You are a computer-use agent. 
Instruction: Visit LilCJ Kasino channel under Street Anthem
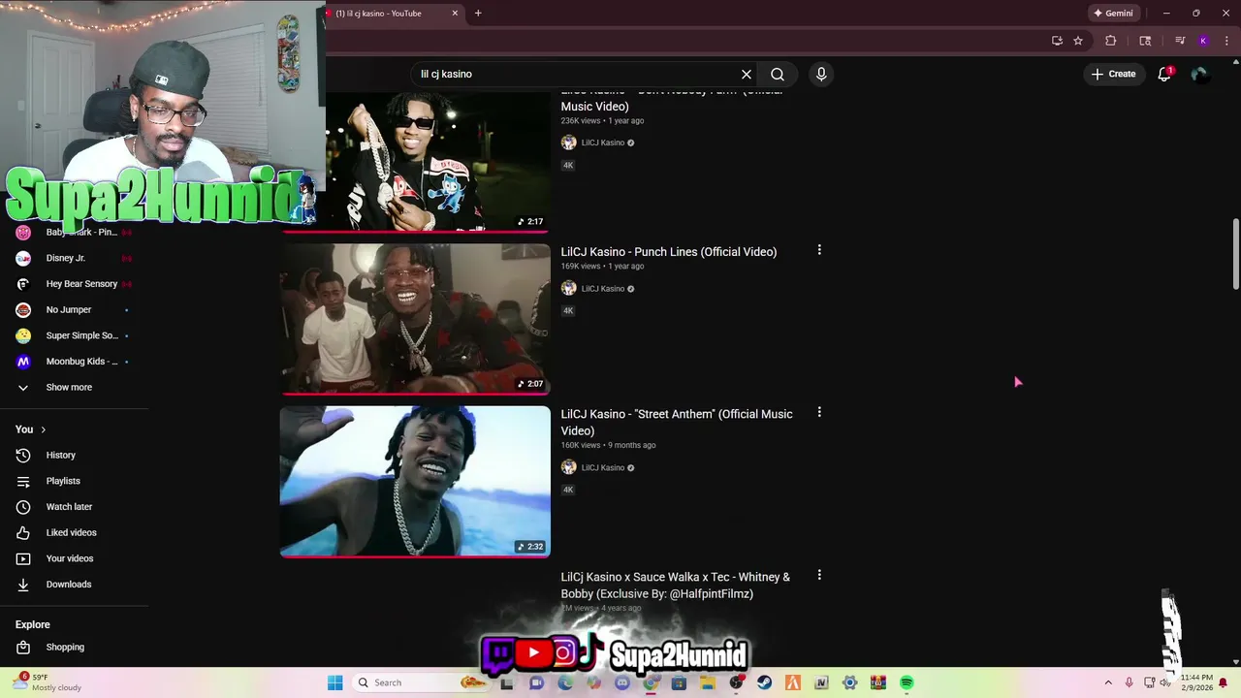click(x=603, y=468)
